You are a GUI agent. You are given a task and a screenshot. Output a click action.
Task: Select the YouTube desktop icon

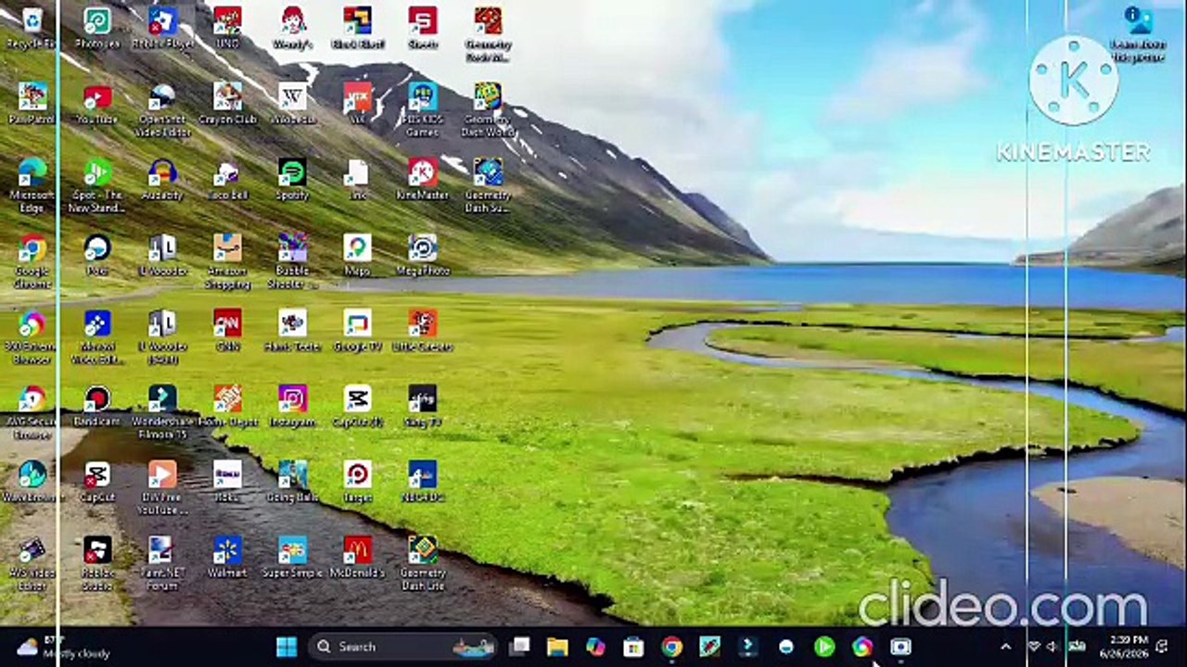[96, 103]
